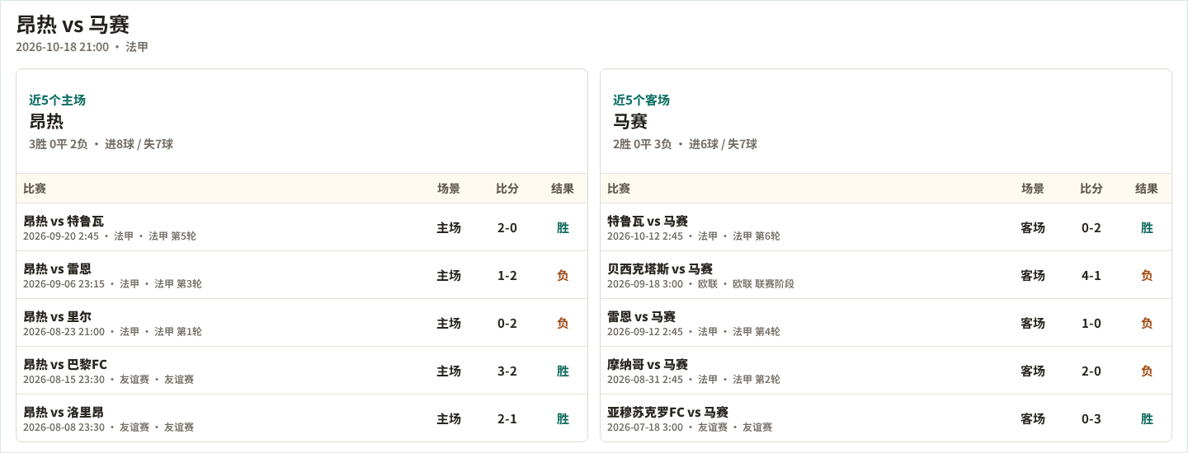Open the 摩纳哥 vs 马赛 match row
Image resolution: width=1188 pixels, height=453 pixels.
click(x=886, y=371)
